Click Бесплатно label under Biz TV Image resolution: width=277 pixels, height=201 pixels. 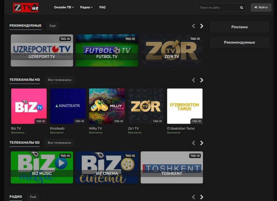click(18, 133)
